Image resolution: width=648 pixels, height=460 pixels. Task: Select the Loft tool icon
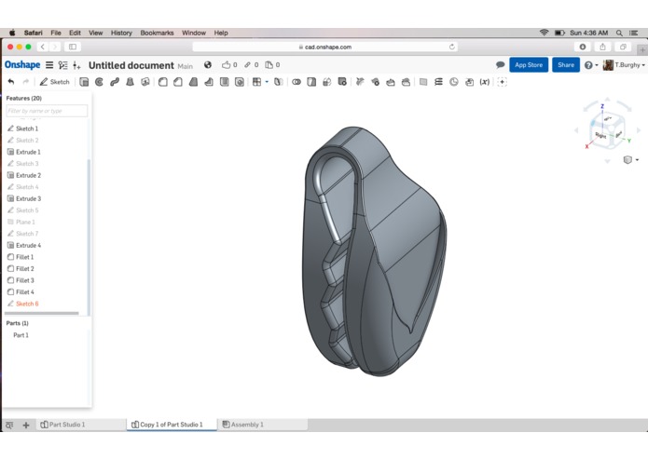[x=130, y=82]
